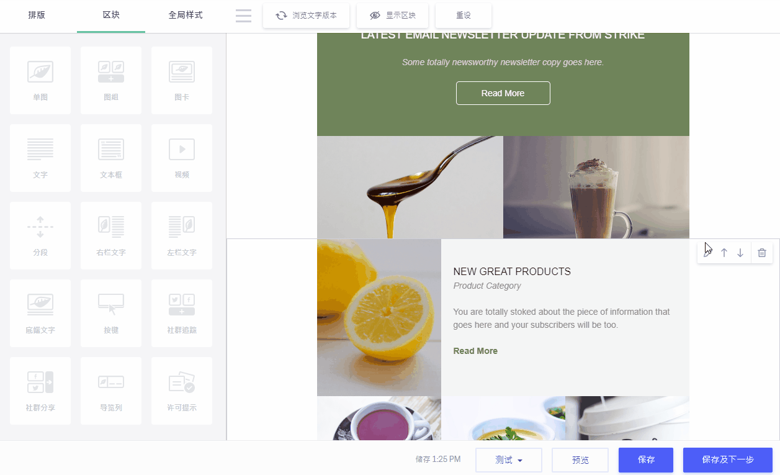Choose the 导览列 navigation bar block

point(111,391)
